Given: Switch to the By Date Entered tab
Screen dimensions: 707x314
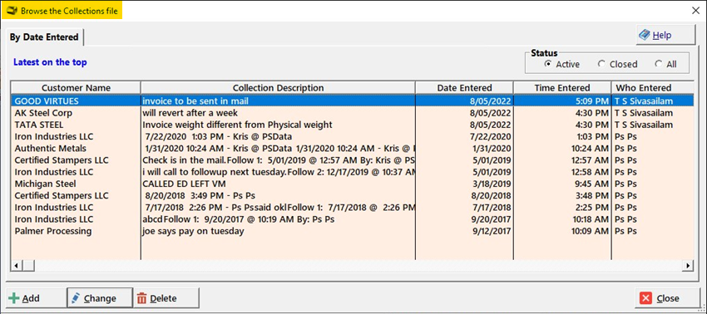Looking at the screenshot, I should pos(44,37).
